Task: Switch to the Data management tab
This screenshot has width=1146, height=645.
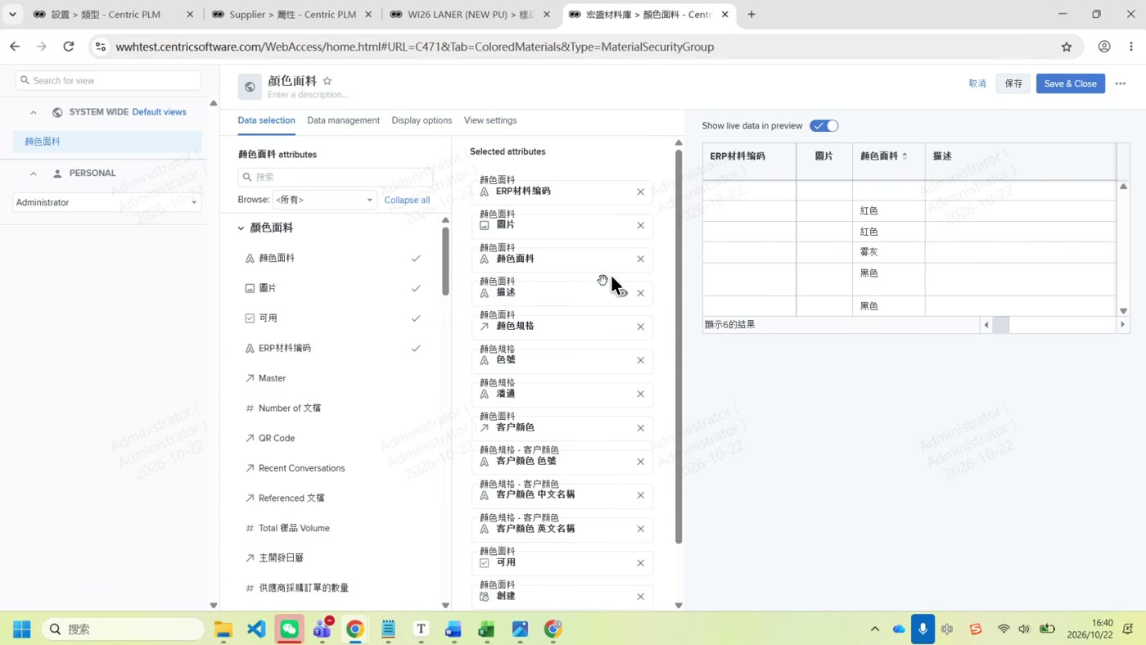Action: tap(343, 120)
